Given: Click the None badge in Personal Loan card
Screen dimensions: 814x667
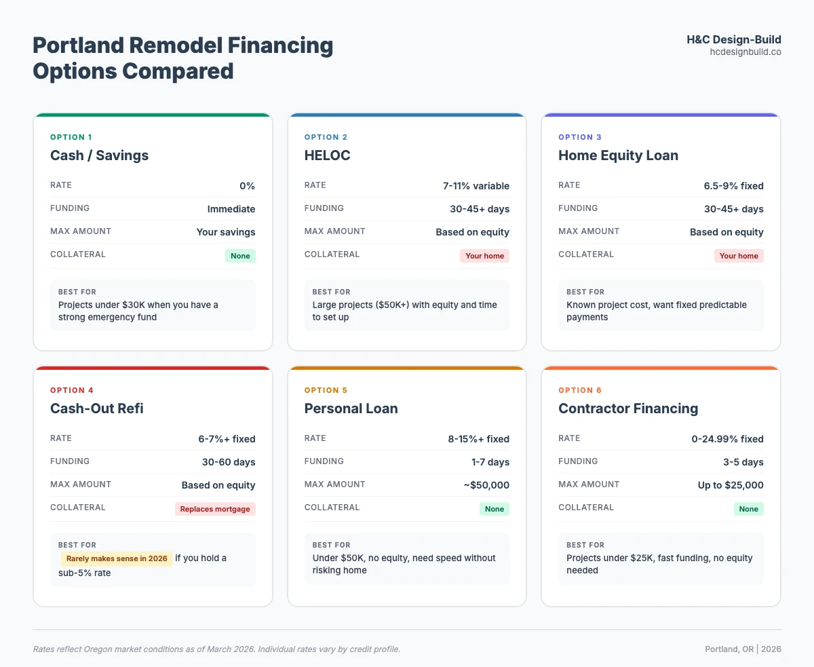Looking at the screenshot, I should click(495, 509).
